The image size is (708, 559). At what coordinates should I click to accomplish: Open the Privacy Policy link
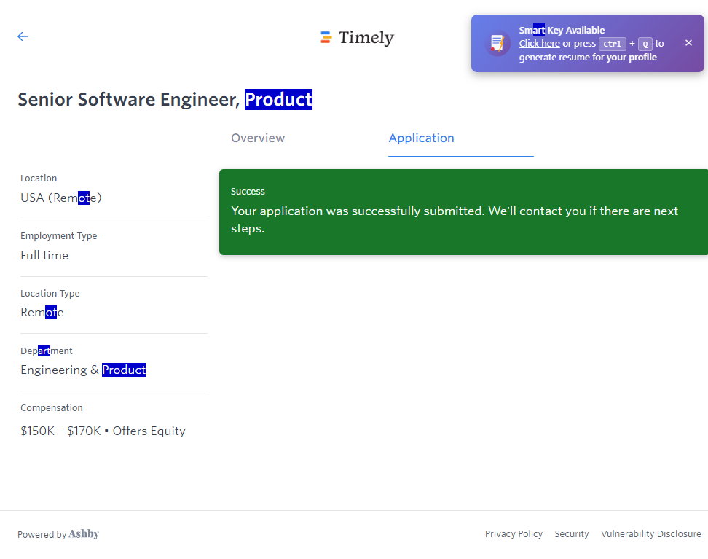click(514, 534)
